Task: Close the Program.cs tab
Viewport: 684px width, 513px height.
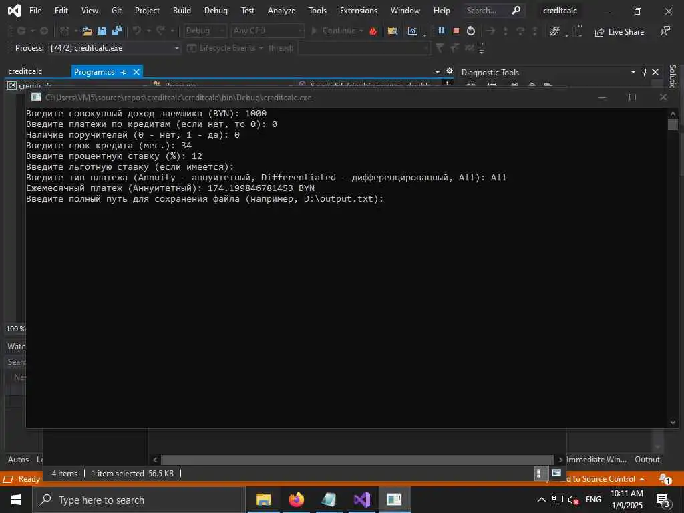Action: [x=136, y=72]
